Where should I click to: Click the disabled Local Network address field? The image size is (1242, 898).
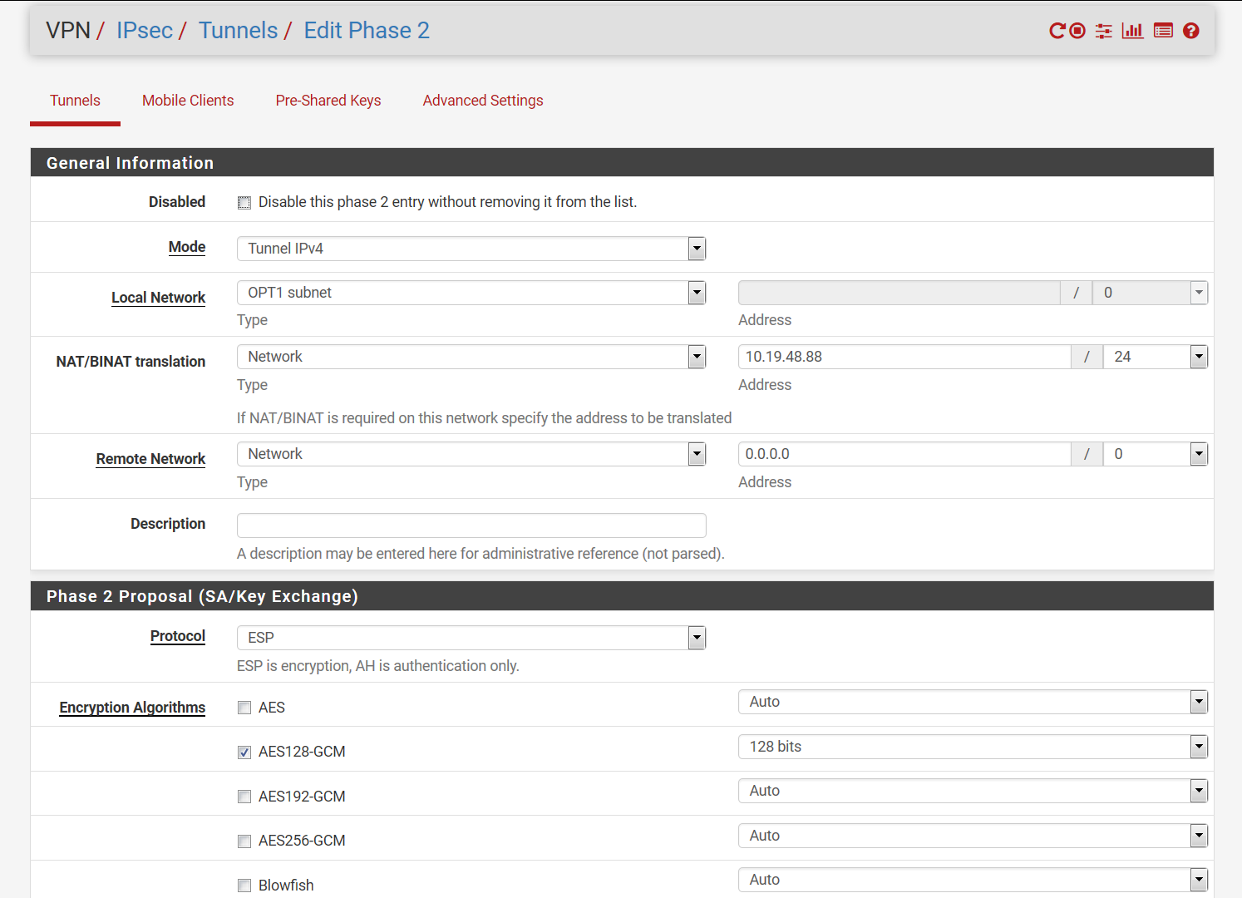click(x=899, y=293)
